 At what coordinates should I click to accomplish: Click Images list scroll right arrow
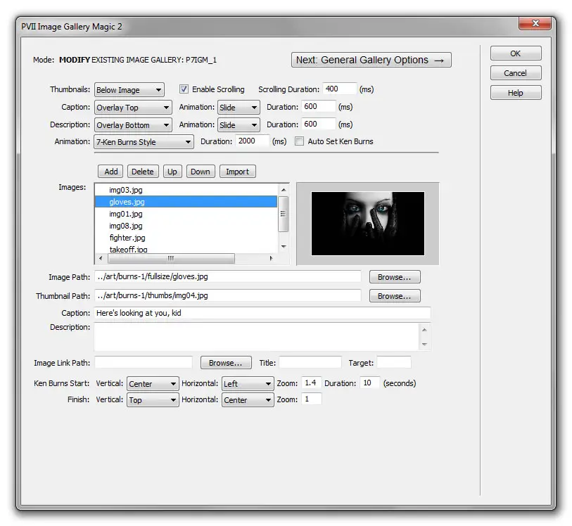271,258
